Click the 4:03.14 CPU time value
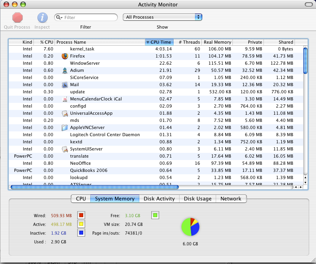The image size is (316, 264). coord(164,49)
